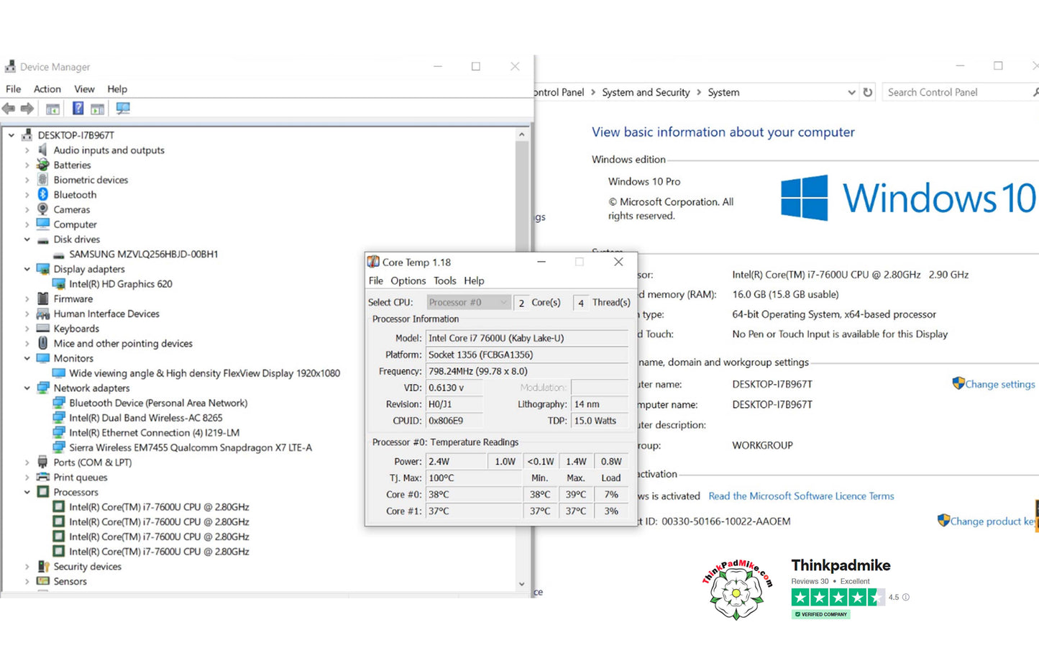Collapse the Processors node
The width and height of the screenshot is (1039, 653).
coord(27,492)
